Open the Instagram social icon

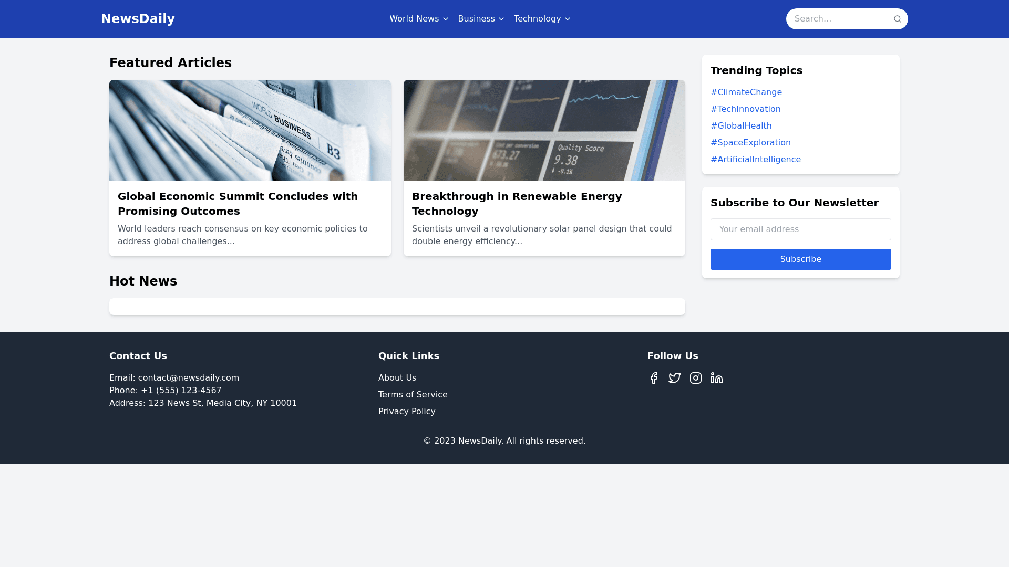(x=696, y=378)
